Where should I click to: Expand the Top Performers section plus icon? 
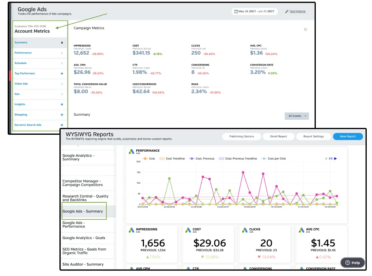tap(62, 74)
